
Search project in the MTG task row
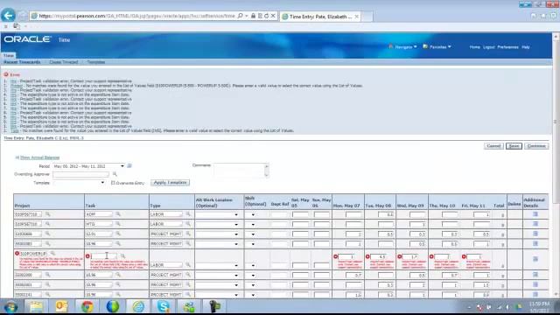click(x=47, y=224)
